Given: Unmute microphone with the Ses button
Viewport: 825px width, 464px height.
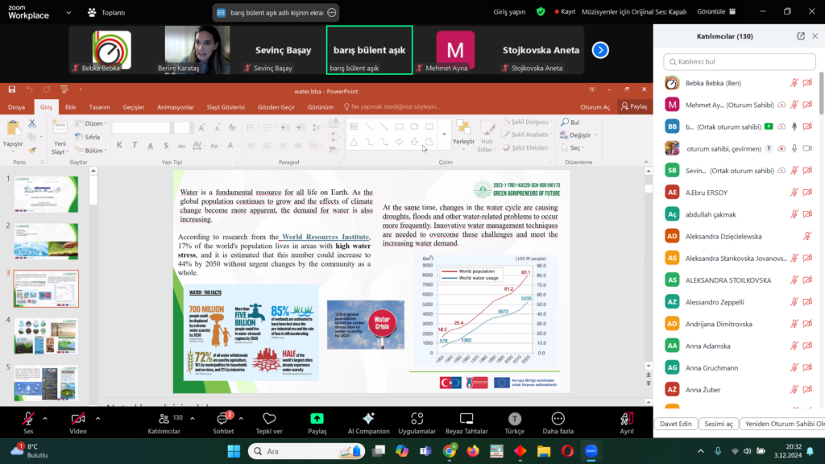Looking at the screenshot, I should tap(29, 419).
